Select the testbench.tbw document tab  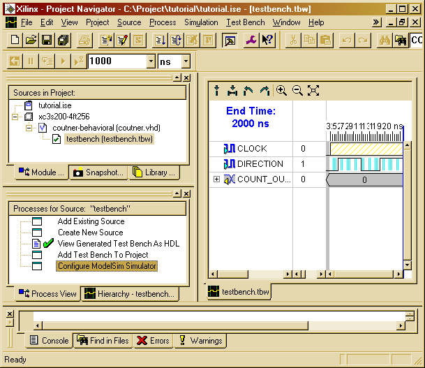point(239,292)
